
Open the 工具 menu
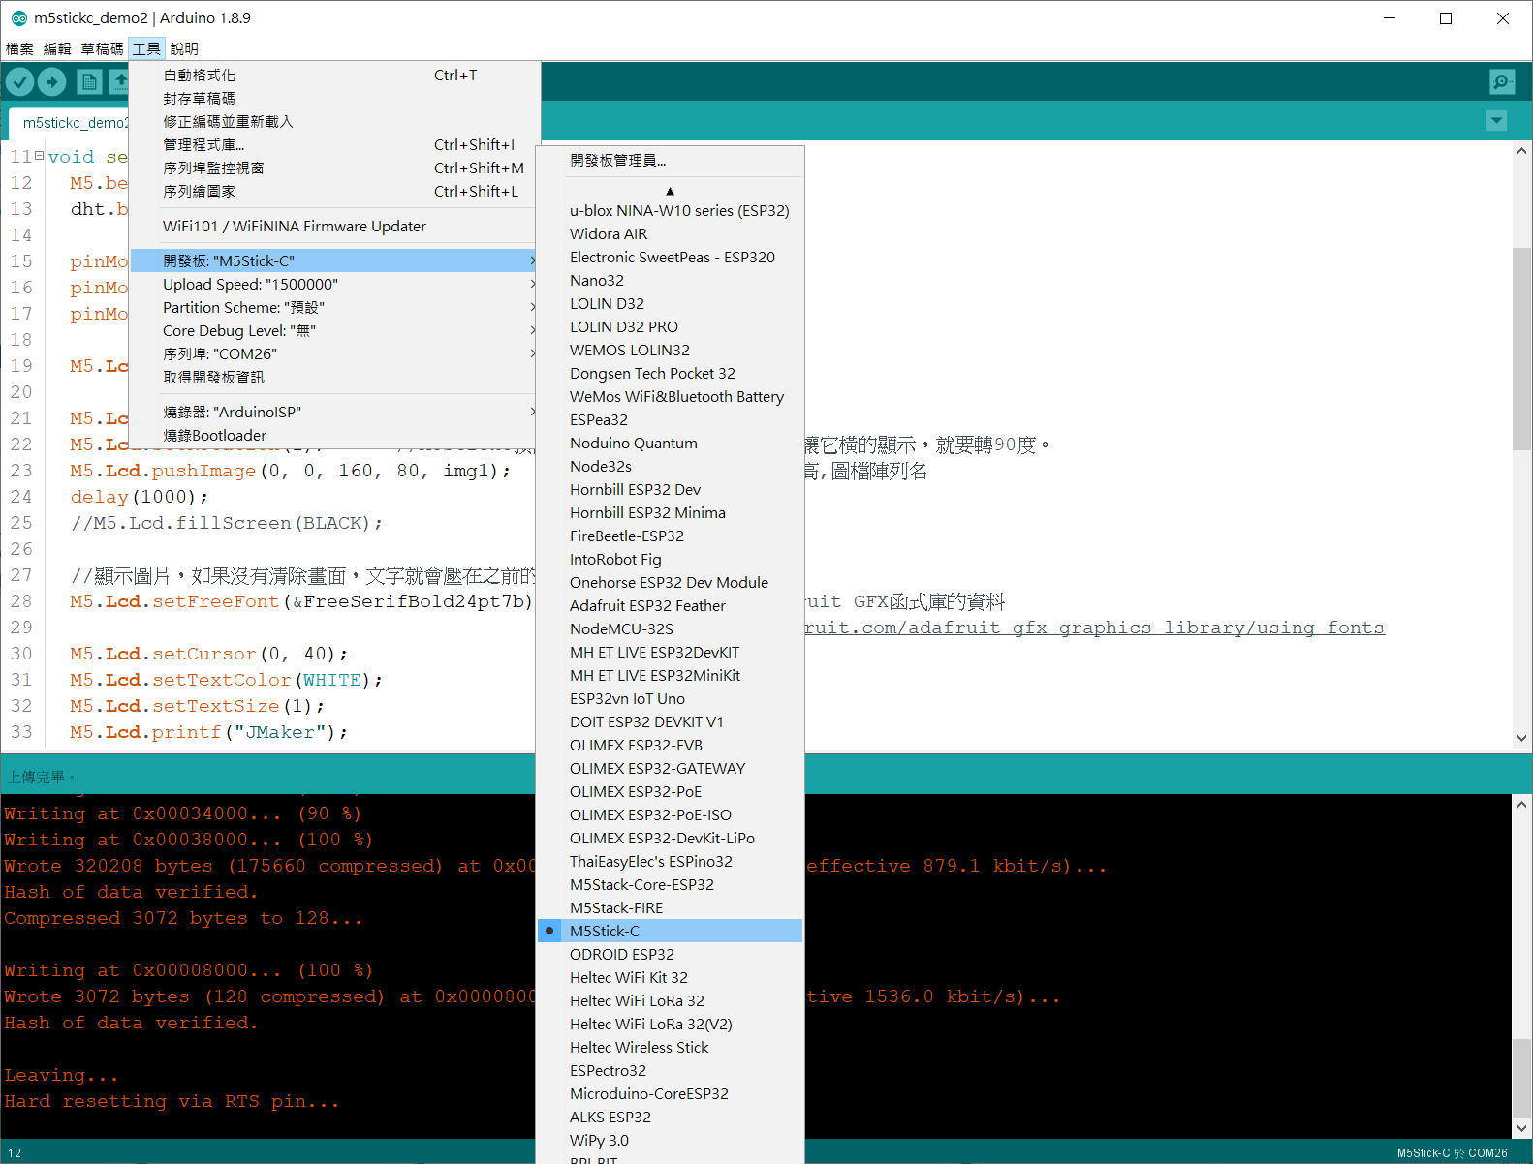tap(146, 48)
